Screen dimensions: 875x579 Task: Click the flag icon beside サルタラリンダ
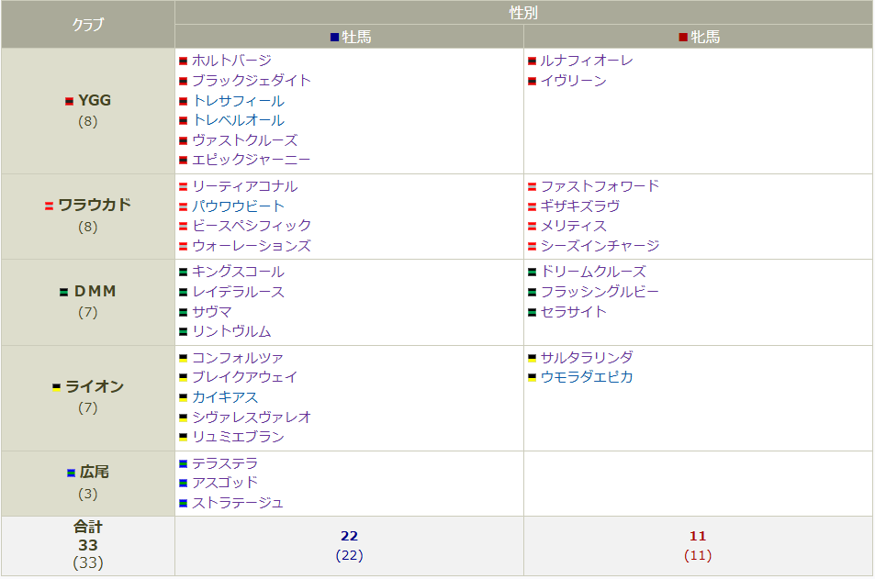[x=532, y=358]
